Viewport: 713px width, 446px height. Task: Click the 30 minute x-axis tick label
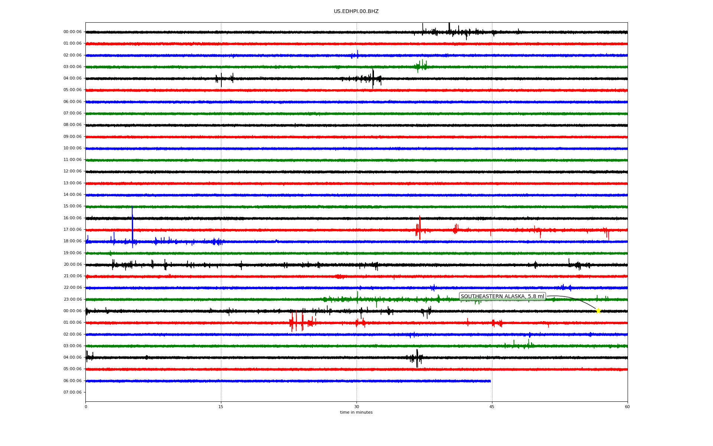pos(356,407)
